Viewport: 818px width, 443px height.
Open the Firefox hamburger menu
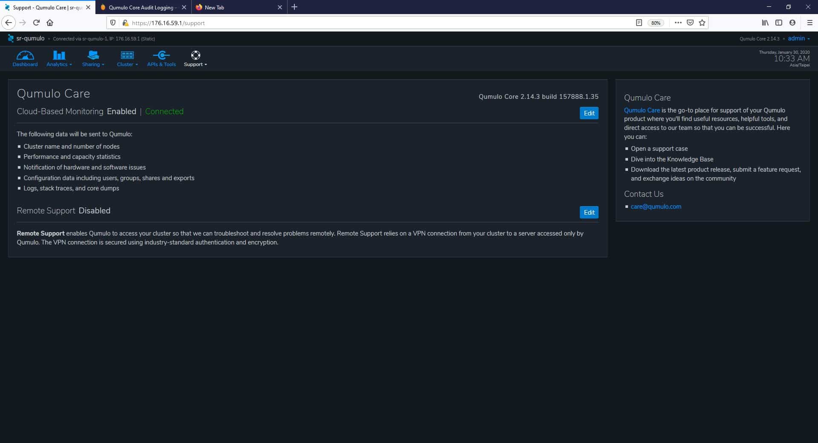tap(810, 23)
